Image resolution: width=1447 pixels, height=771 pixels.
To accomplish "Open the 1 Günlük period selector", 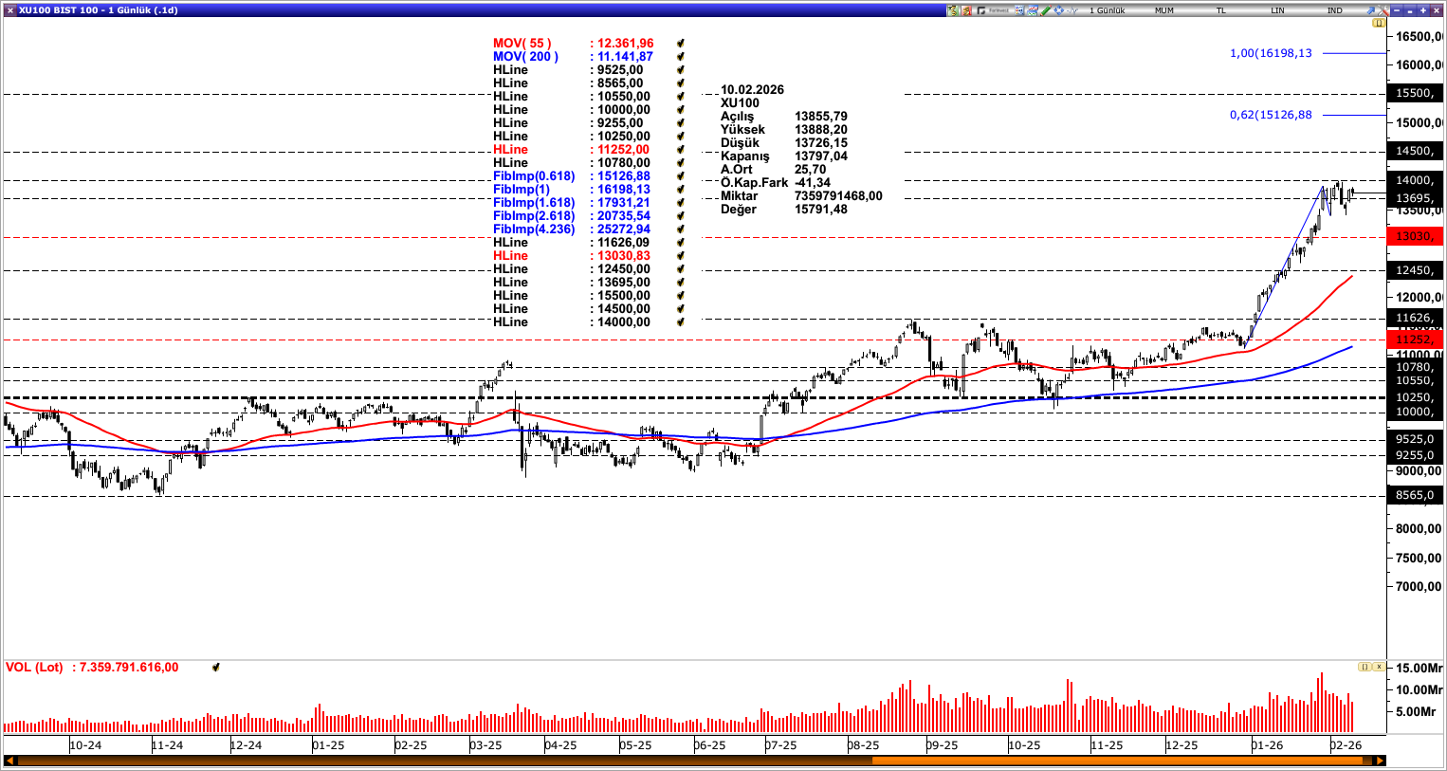I will [x=1108, y=9].
